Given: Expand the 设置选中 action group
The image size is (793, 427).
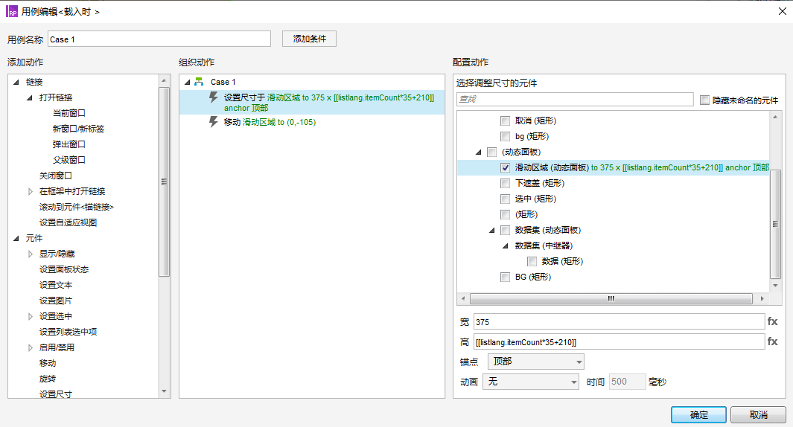Looking at the screenshot, I should (31, 316).
